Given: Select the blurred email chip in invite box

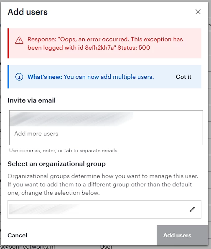Looking at the screenshot, I should click(71, 119).
